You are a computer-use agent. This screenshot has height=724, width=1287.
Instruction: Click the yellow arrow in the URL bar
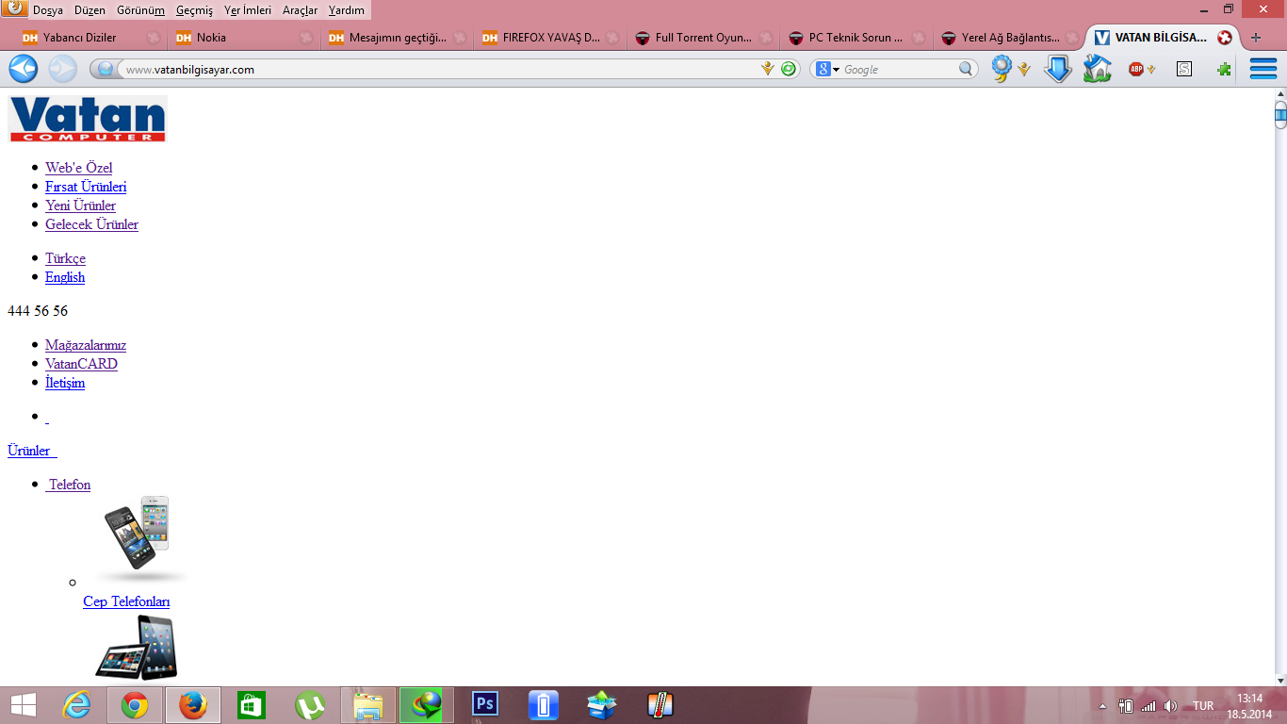tap(768, 69)
